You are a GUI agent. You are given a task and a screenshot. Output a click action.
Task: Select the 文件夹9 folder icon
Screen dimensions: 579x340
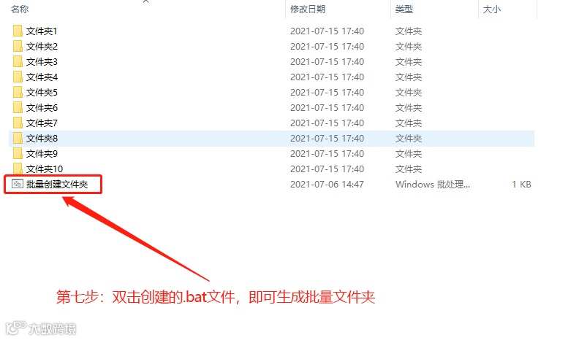coord(18,153)
